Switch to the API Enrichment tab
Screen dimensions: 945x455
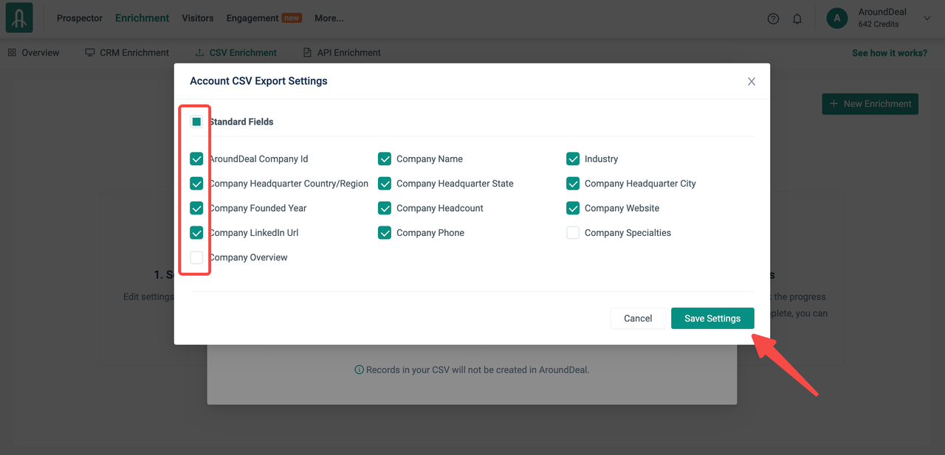[342, 53]
